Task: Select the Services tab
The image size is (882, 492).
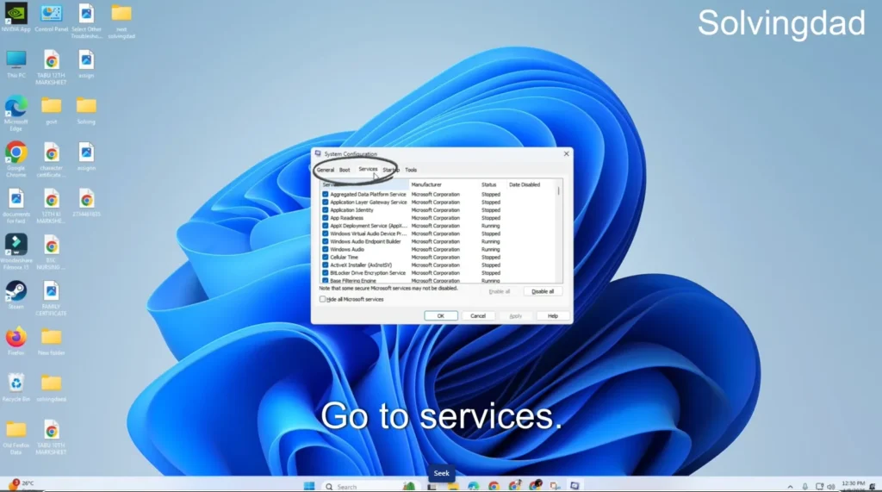Action: tap(368, 169)
